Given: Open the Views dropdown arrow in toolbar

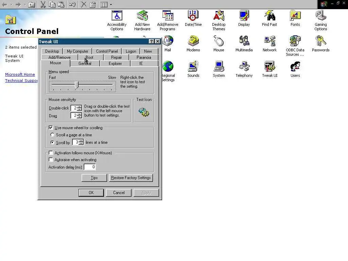Looking at the screenshot, I should click(111, 4).
